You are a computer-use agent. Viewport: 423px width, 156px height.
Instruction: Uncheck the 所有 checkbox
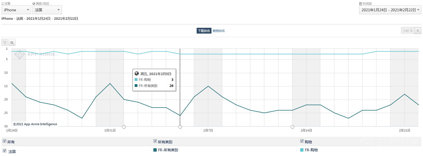4,141
